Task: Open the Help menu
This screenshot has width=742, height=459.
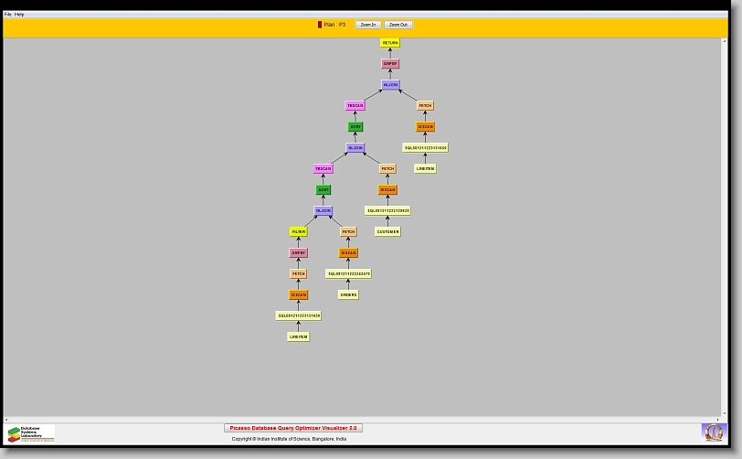Action: coord(19,15)
